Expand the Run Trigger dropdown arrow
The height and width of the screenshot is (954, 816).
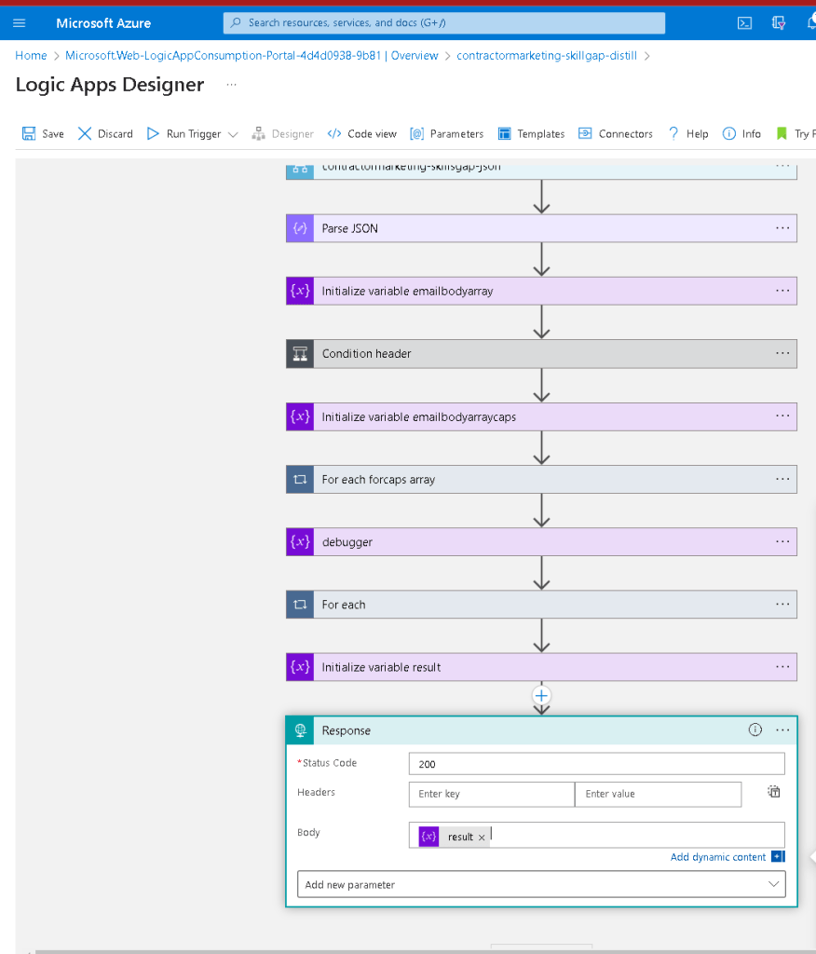click(x=233, y=134)
